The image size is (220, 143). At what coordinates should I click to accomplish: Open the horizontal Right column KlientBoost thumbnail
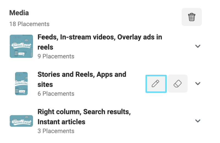click(21, 121)
